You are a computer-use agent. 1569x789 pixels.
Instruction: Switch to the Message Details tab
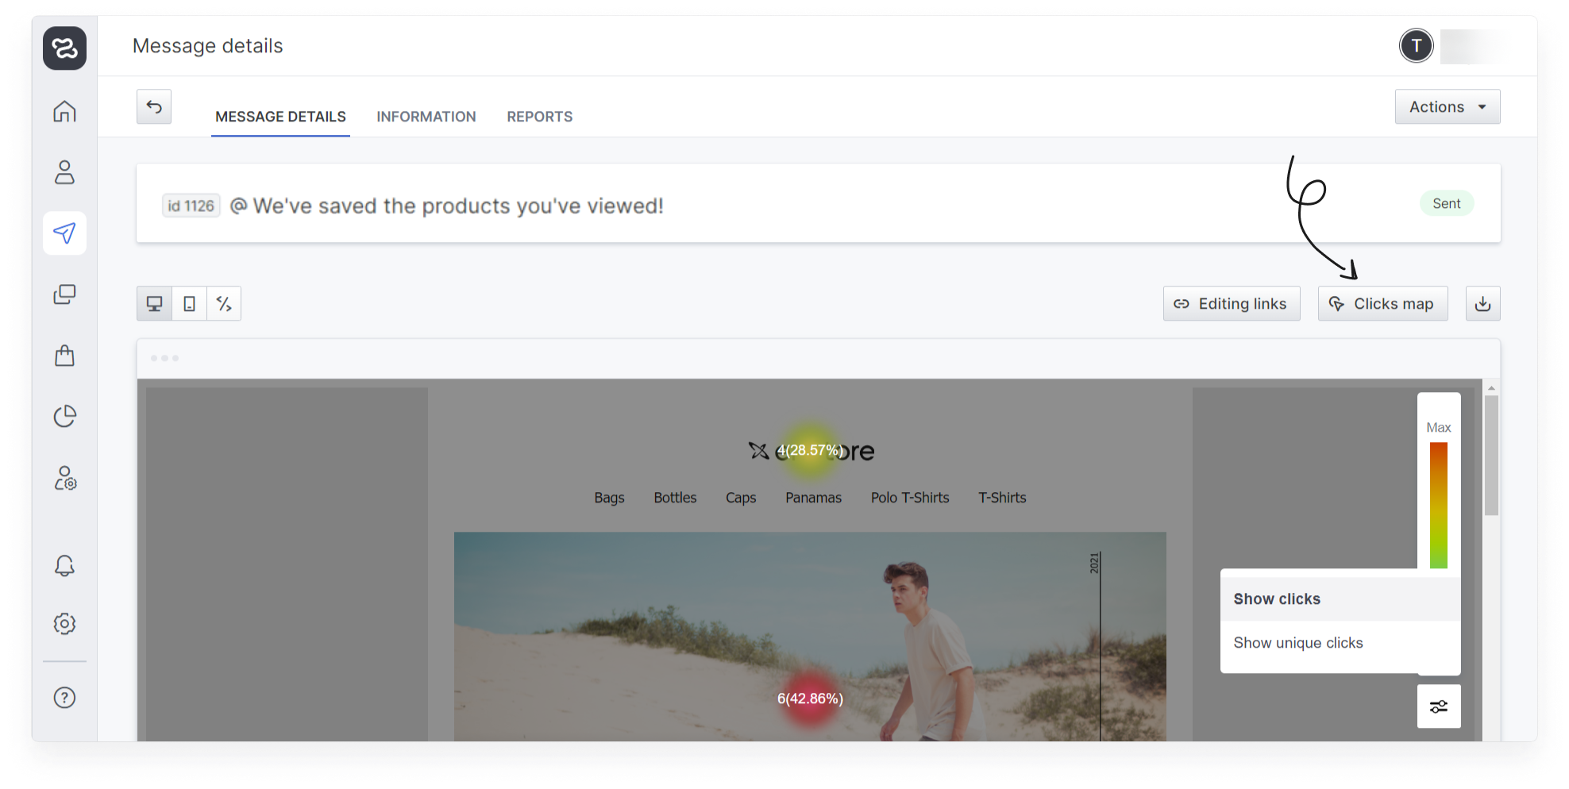coord(280,117)
